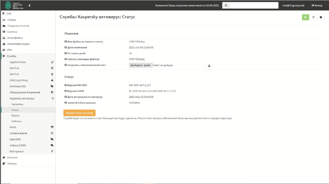This screenshot has height=184, width=329.
Task: Click the lock icon beside DNSCrypt-Proxy
Action: [52, 80]
